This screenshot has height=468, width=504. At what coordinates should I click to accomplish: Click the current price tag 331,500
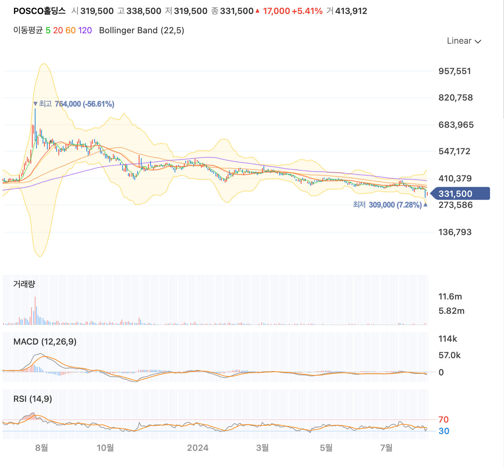[x=460, y=194]
